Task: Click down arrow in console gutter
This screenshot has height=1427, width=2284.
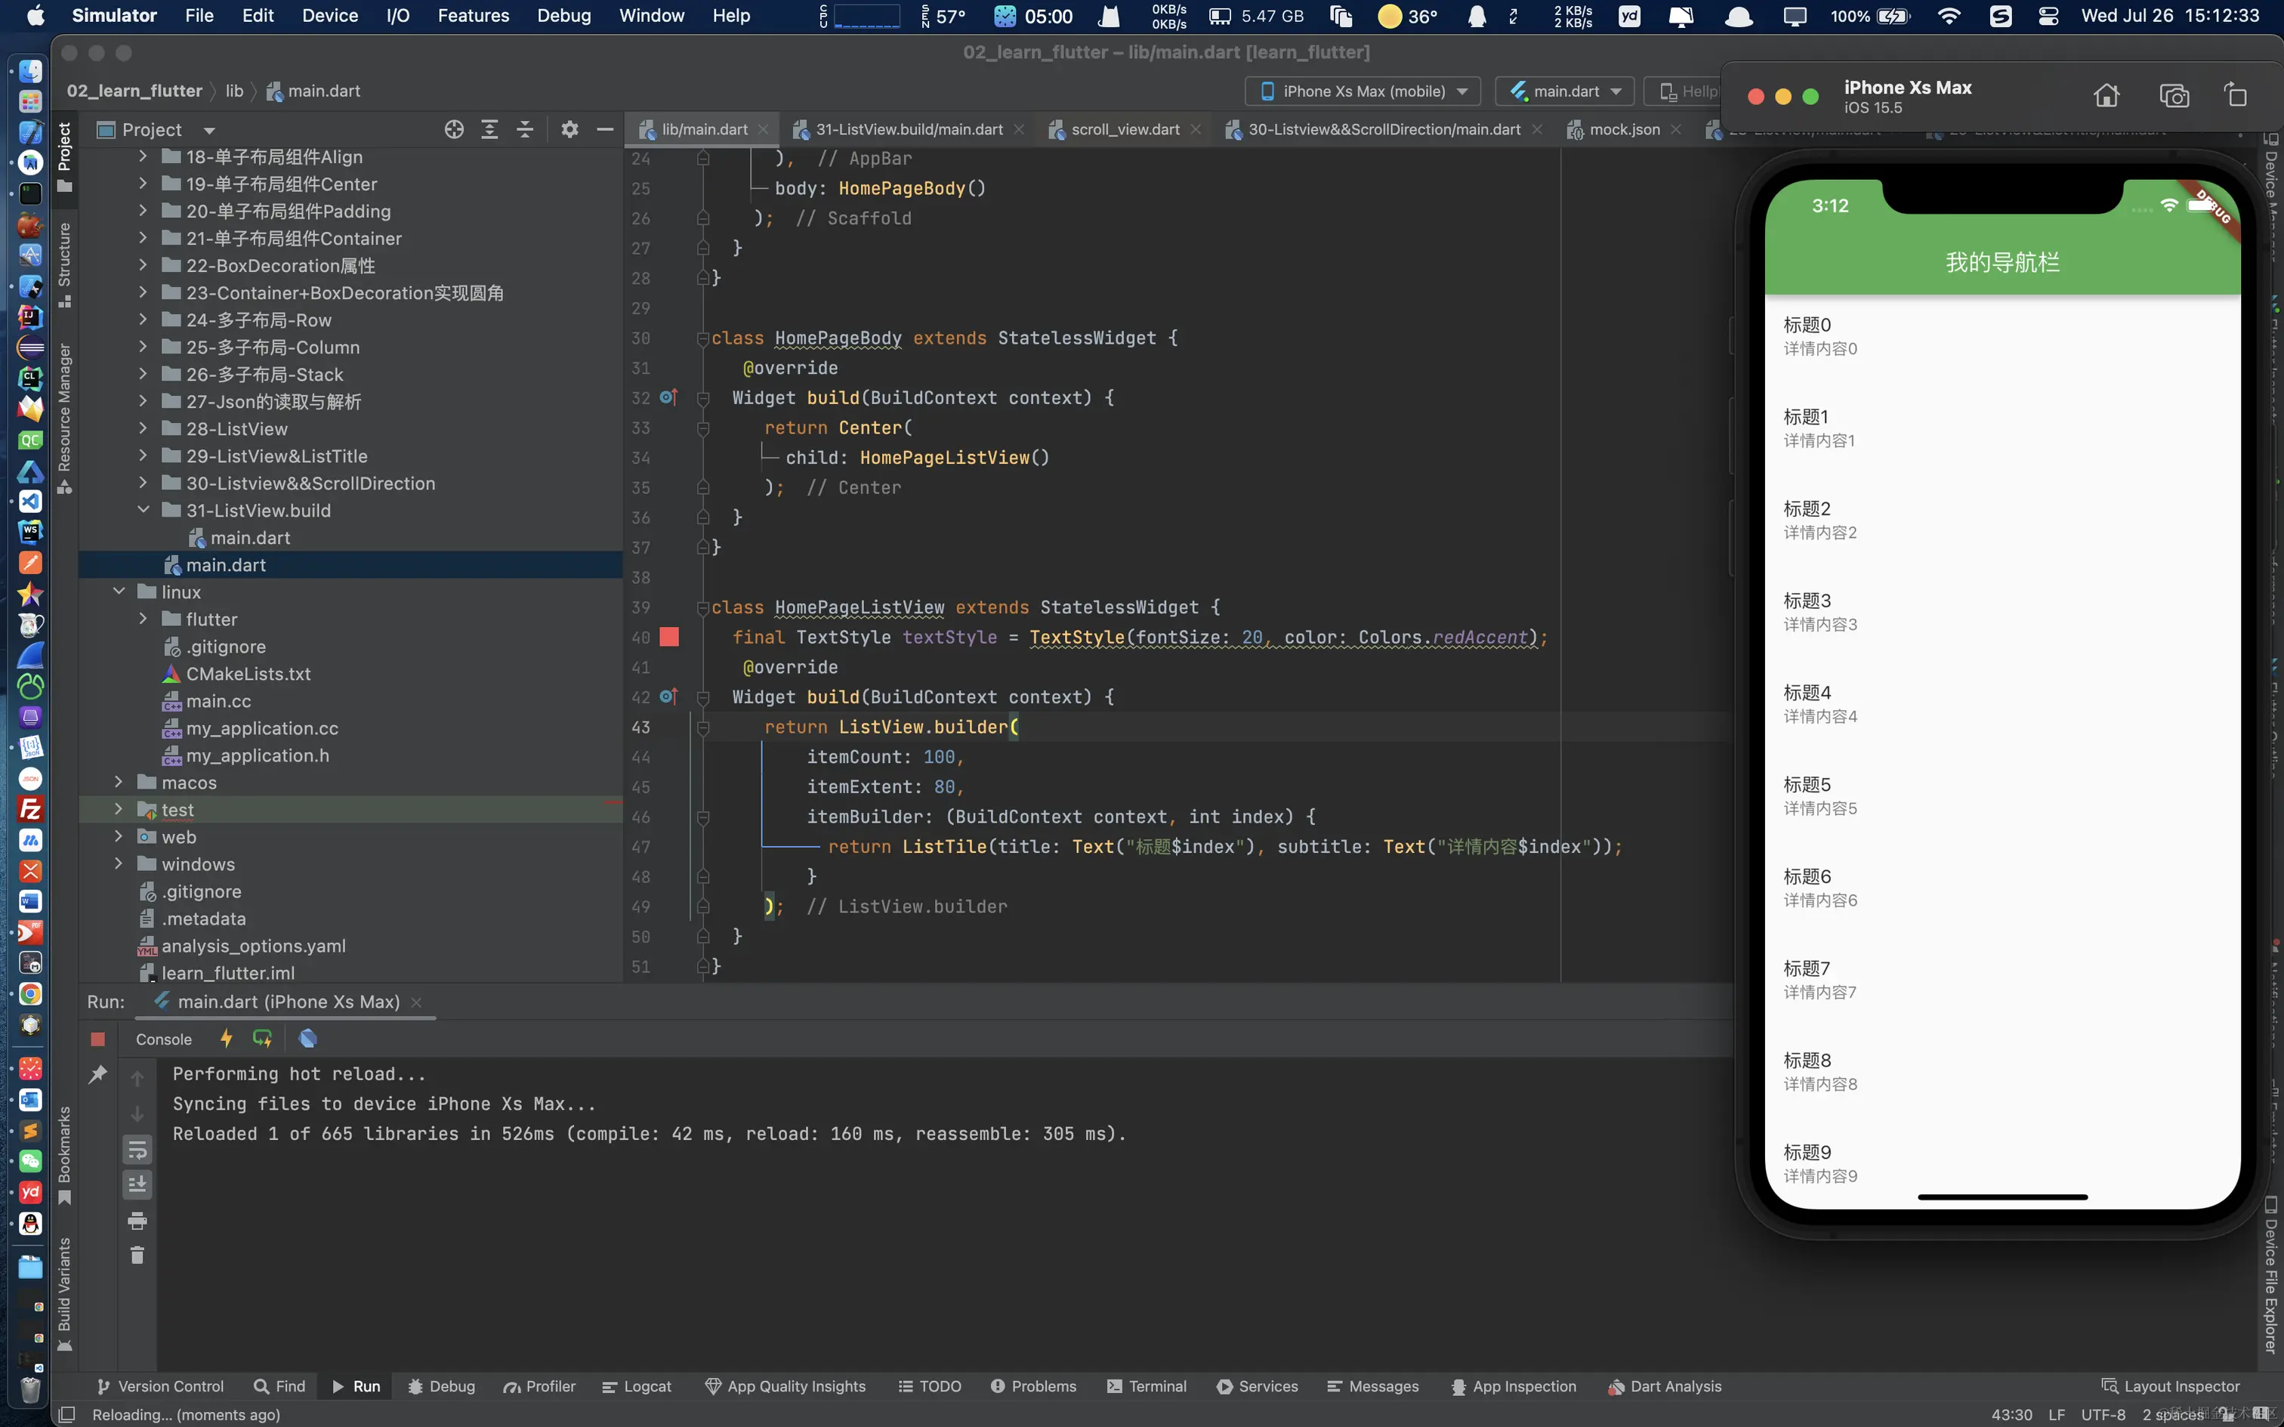Action: coord(137,1113)
